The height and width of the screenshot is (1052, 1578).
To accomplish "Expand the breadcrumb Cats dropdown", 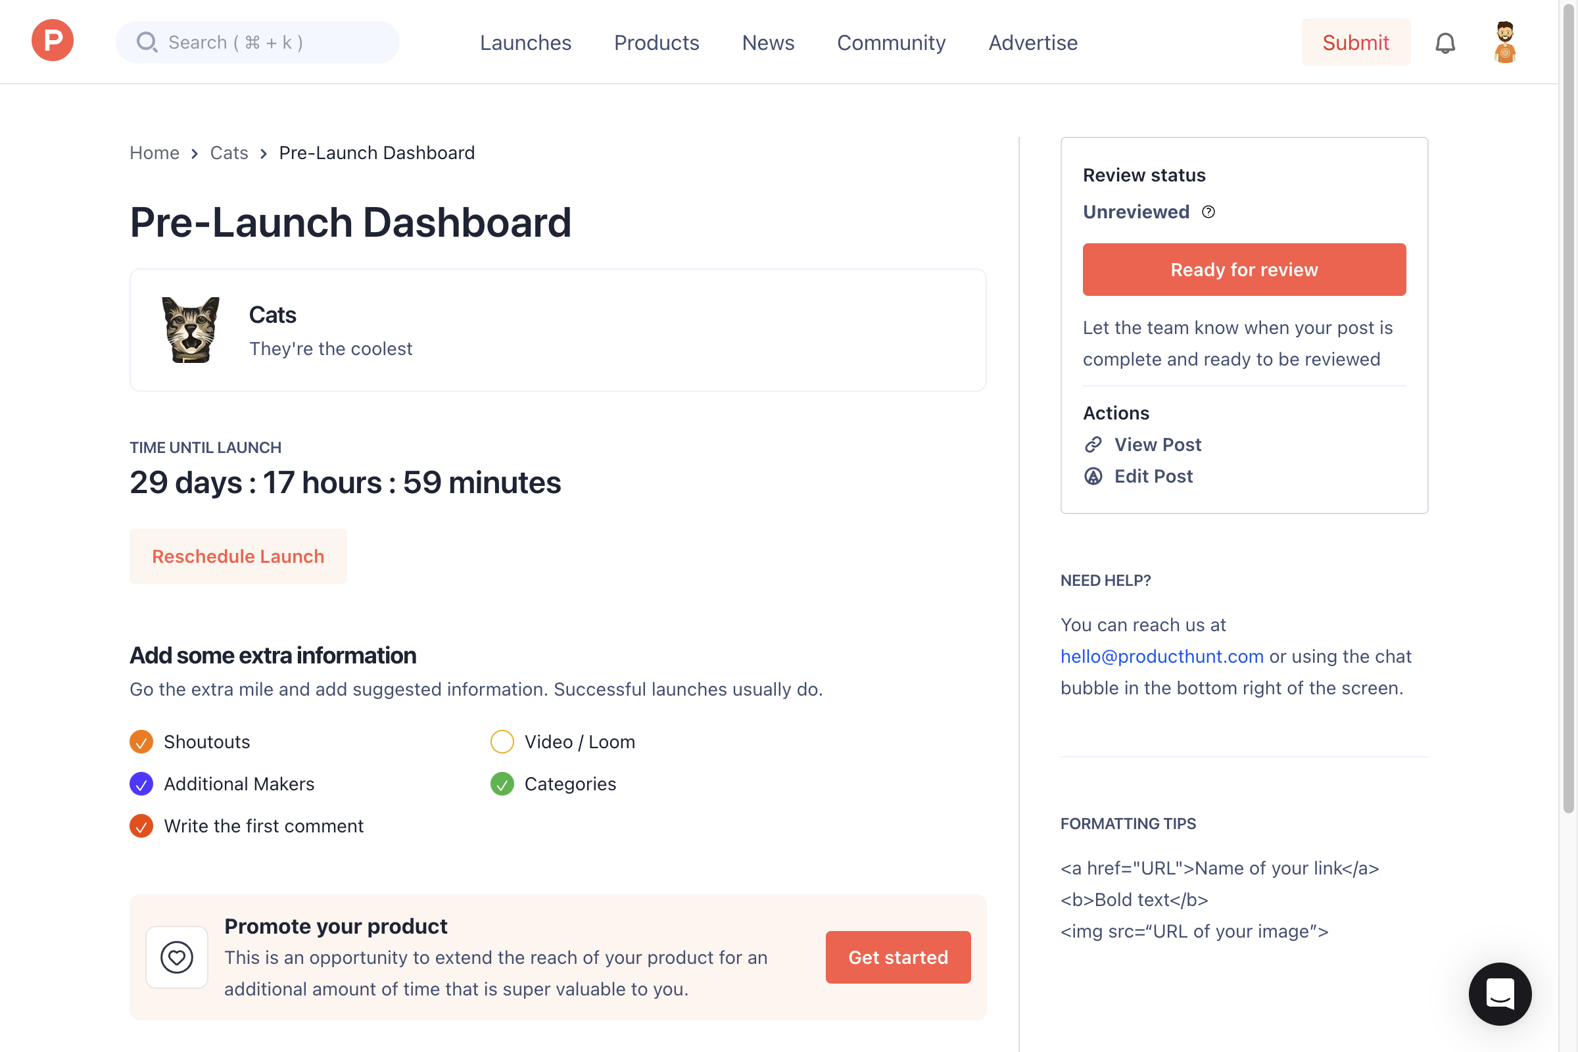I will click(x=229, y=153).
